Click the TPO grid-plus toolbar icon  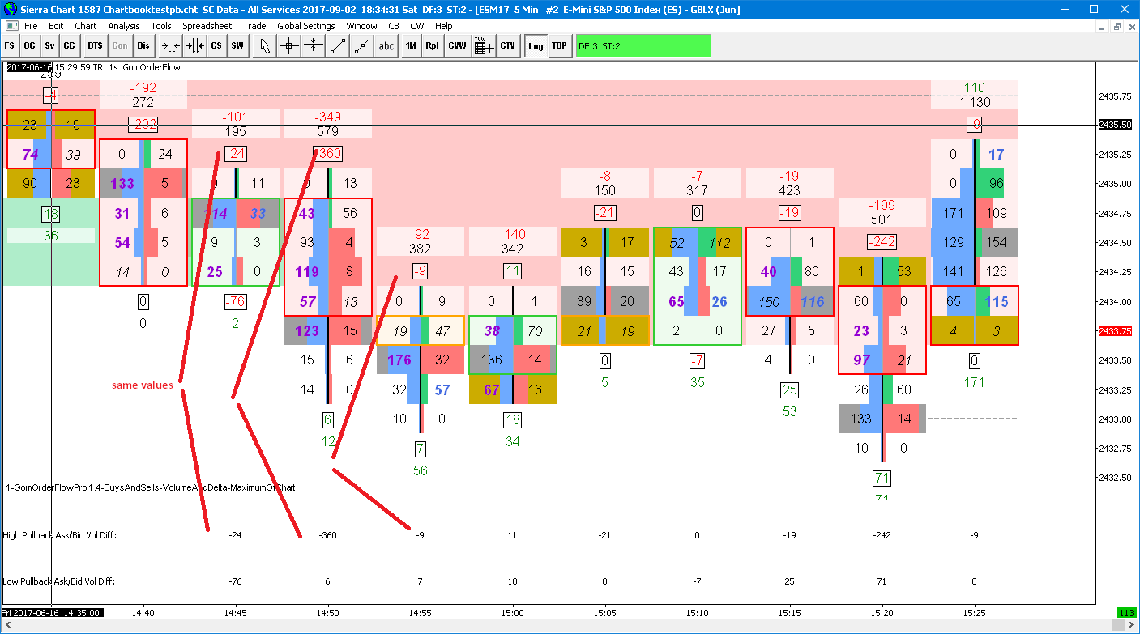pos(484,46)
